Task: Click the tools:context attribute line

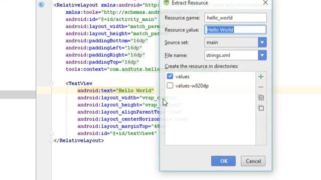Action: click(x=112, y=69)
